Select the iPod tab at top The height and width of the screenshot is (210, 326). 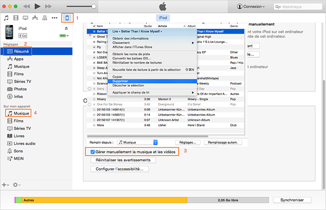tap(163, 18)
